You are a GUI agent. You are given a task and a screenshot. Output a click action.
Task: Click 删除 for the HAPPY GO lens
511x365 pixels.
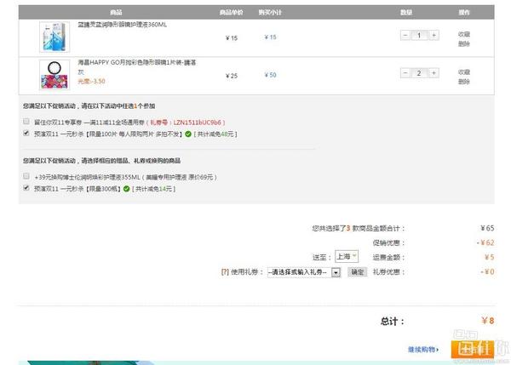[464, 82]
